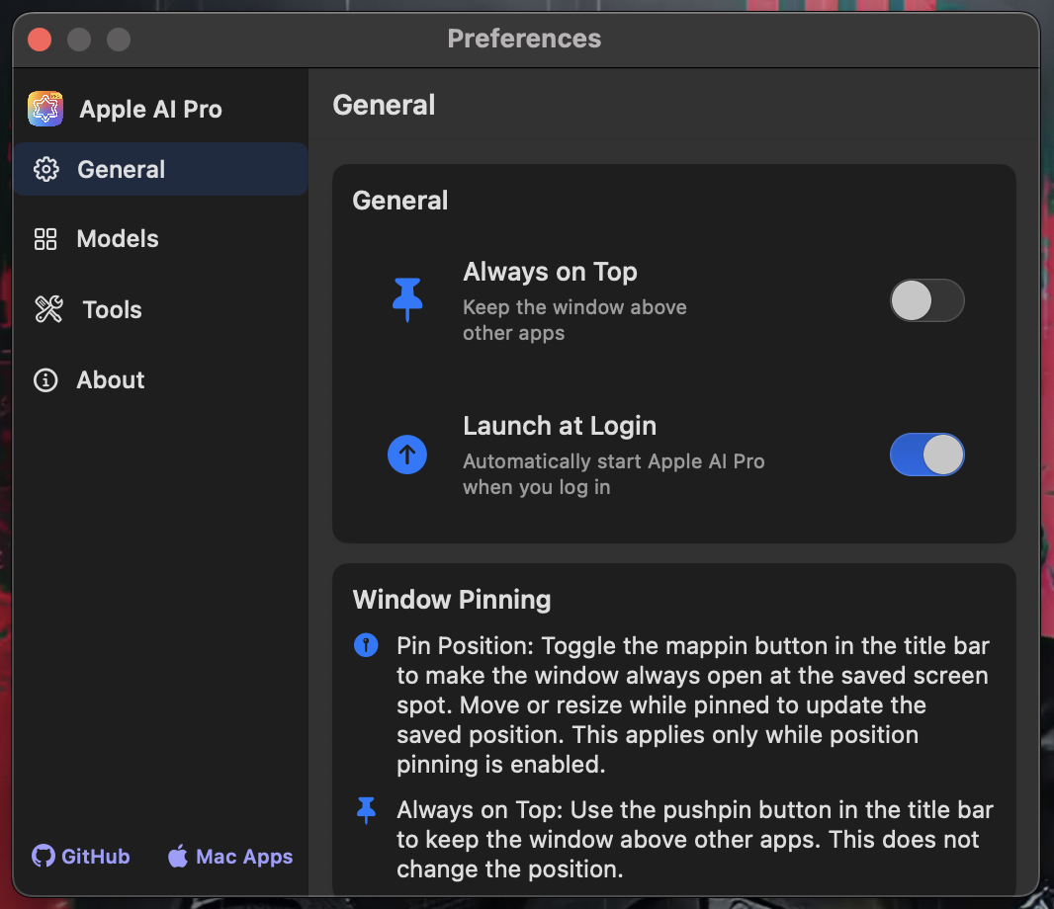The image size is (1054, 909).
Task: Close the Preferences window
Action: pyautogui.click(x=40, y=40)
